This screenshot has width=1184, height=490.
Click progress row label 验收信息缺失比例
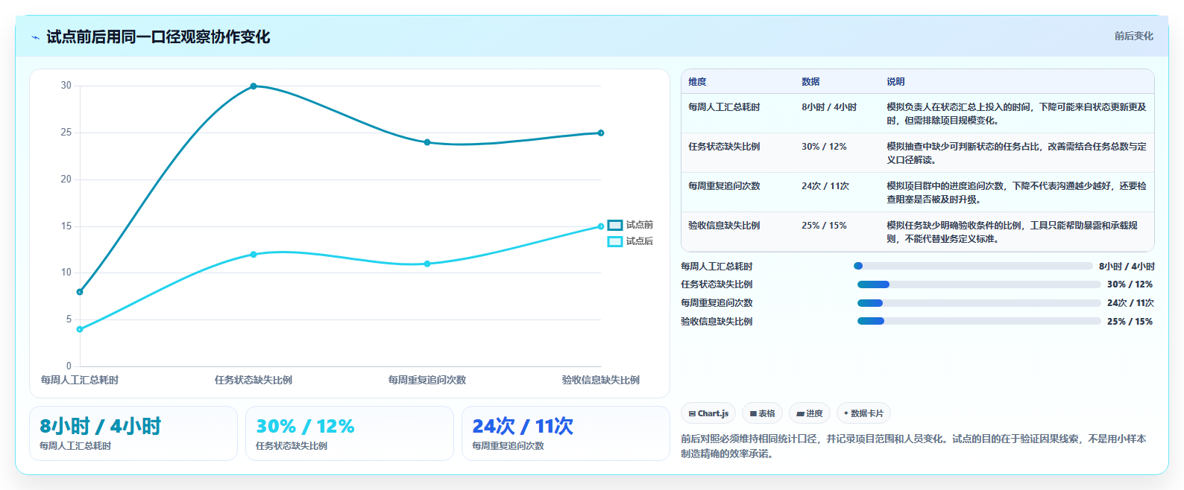pyautogui.click(x=717, y=322)
